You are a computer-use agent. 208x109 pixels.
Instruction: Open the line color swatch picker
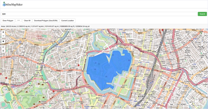pos(18,20)
